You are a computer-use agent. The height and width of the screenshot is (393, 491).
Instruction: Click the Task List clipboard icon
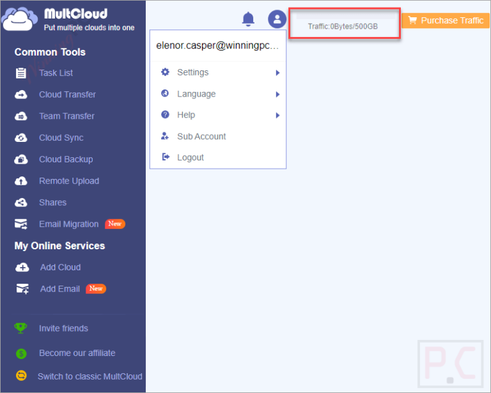[x=21, y=73]
